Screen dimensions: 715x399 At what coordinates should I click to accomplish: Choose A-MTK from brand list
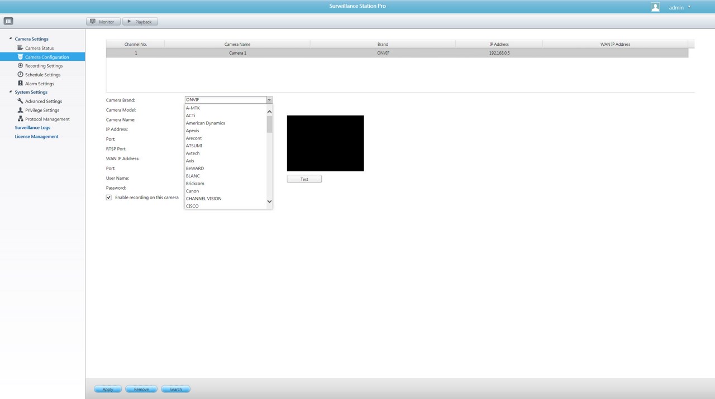pos(226,108)
